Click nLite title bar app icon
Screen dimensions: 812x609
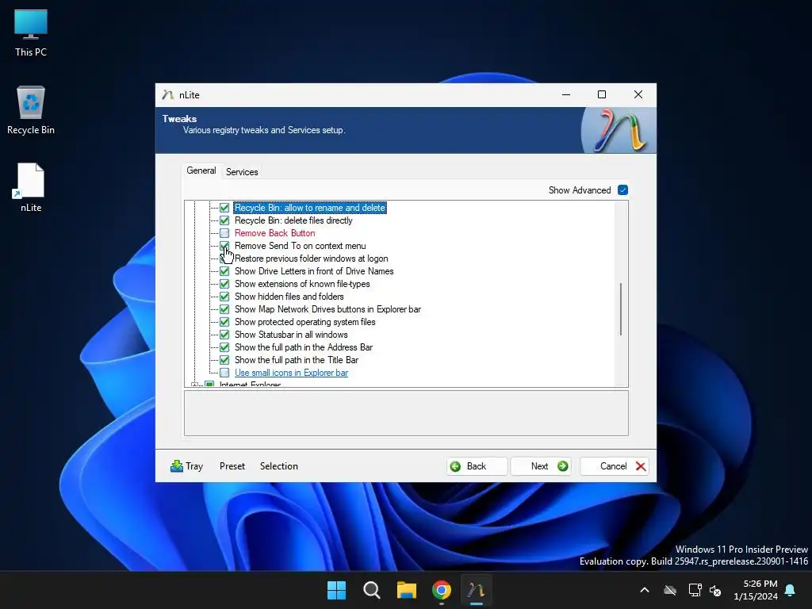tap(167, 95)
